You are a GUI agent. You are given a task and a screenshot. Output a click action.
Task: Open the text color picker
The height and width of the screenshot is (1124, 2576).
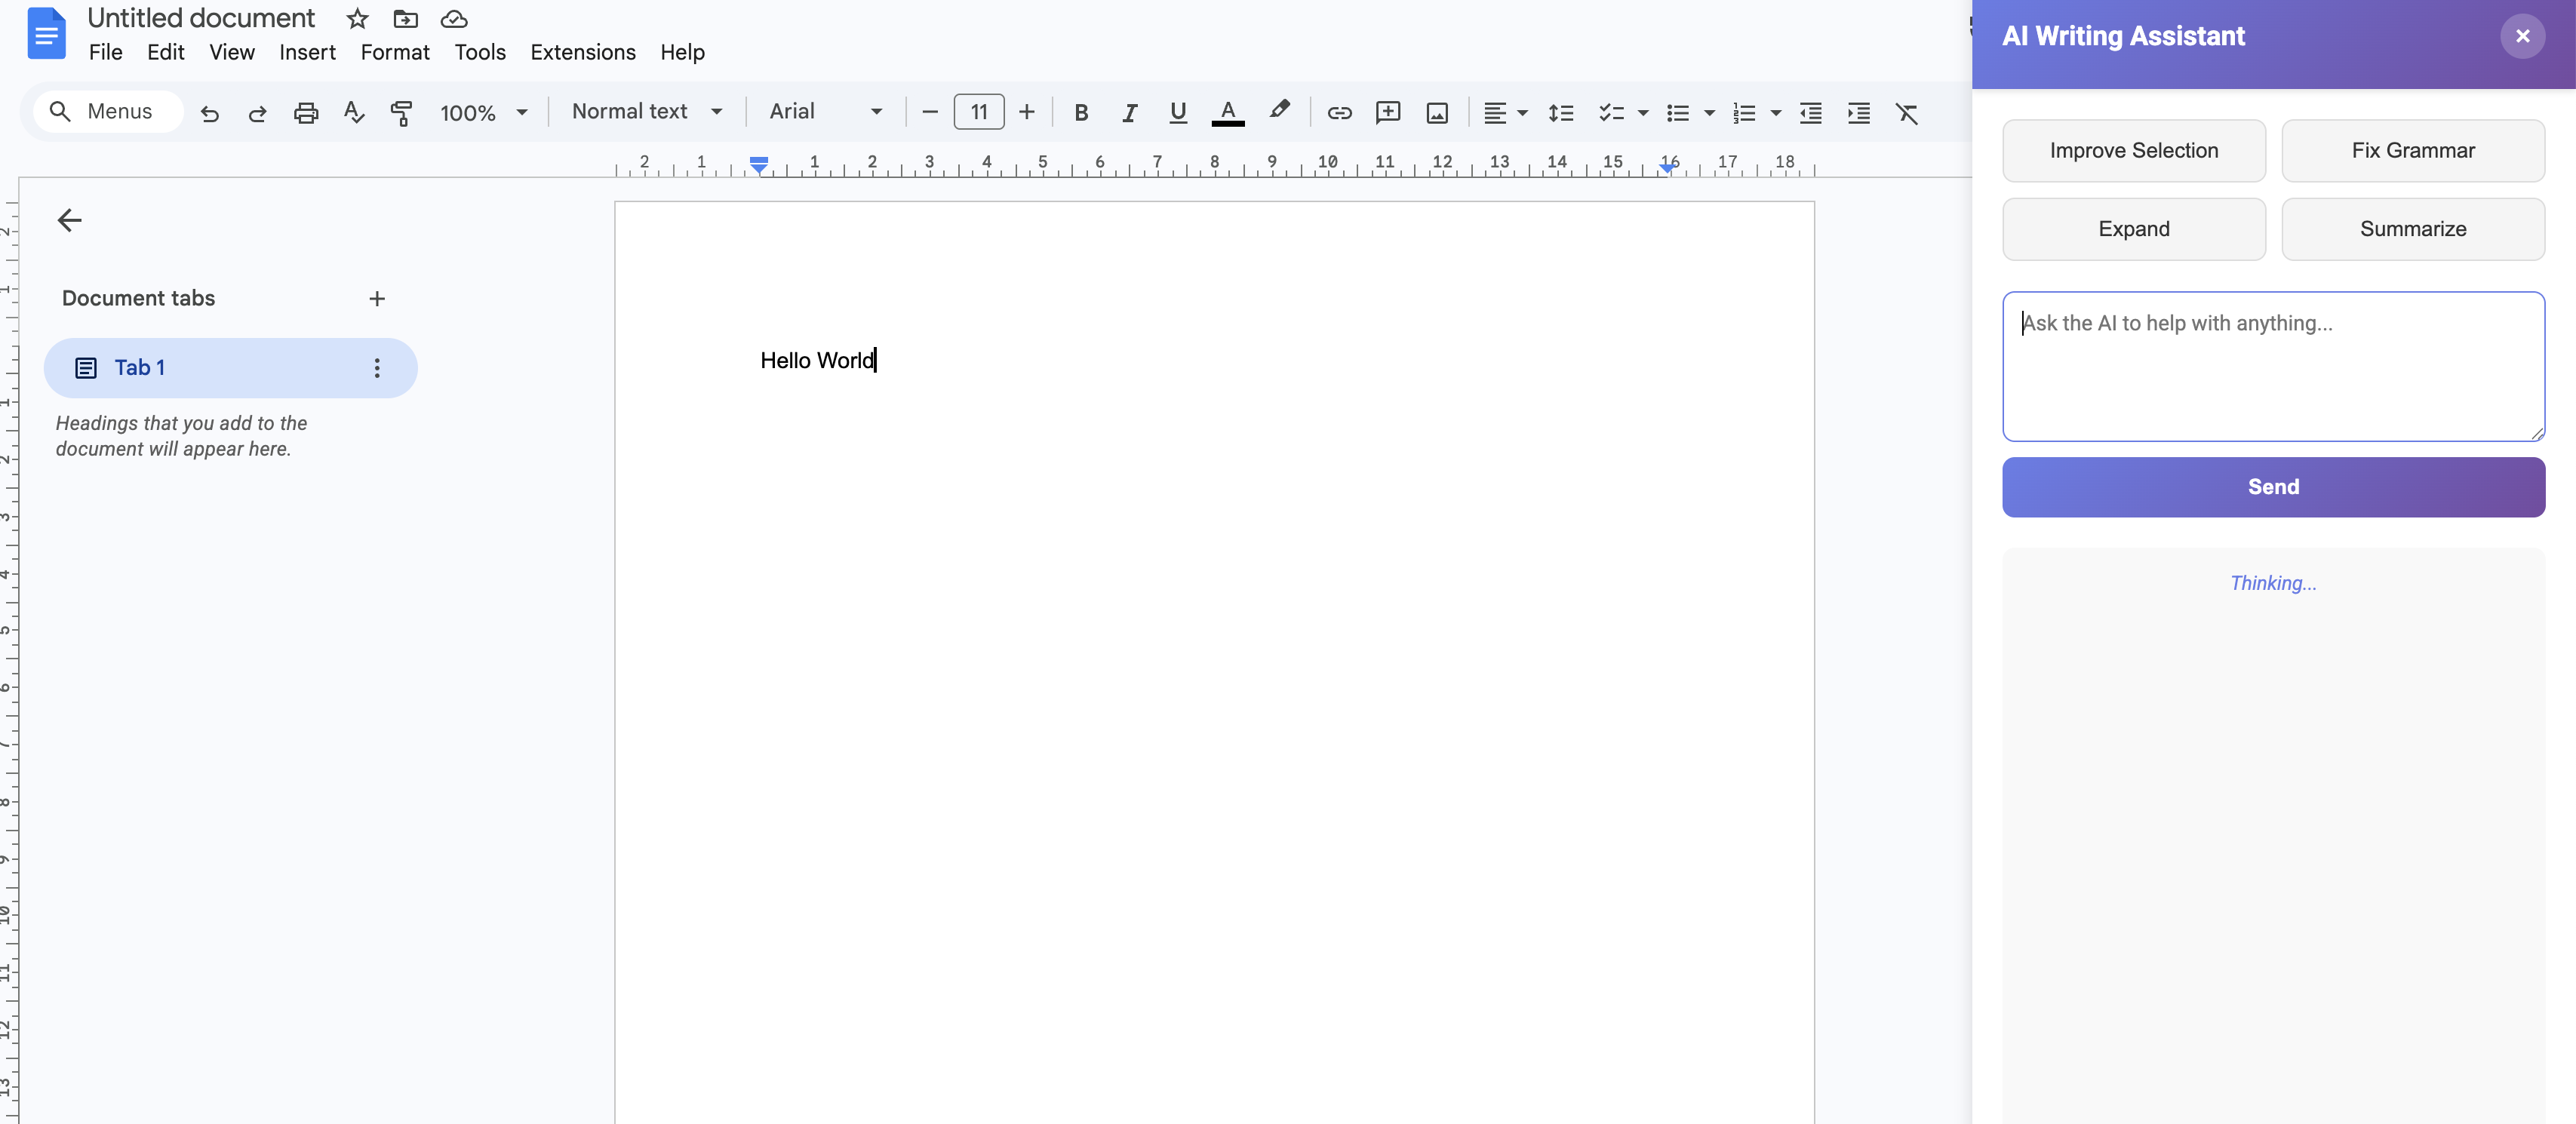pyautogui.click(x=1227, y=112)
